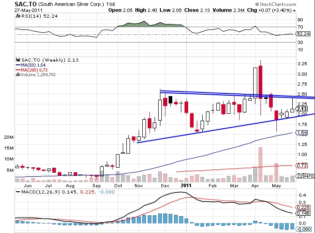Click the 10M volume axis label
The image size is (315, 233).
9,159
